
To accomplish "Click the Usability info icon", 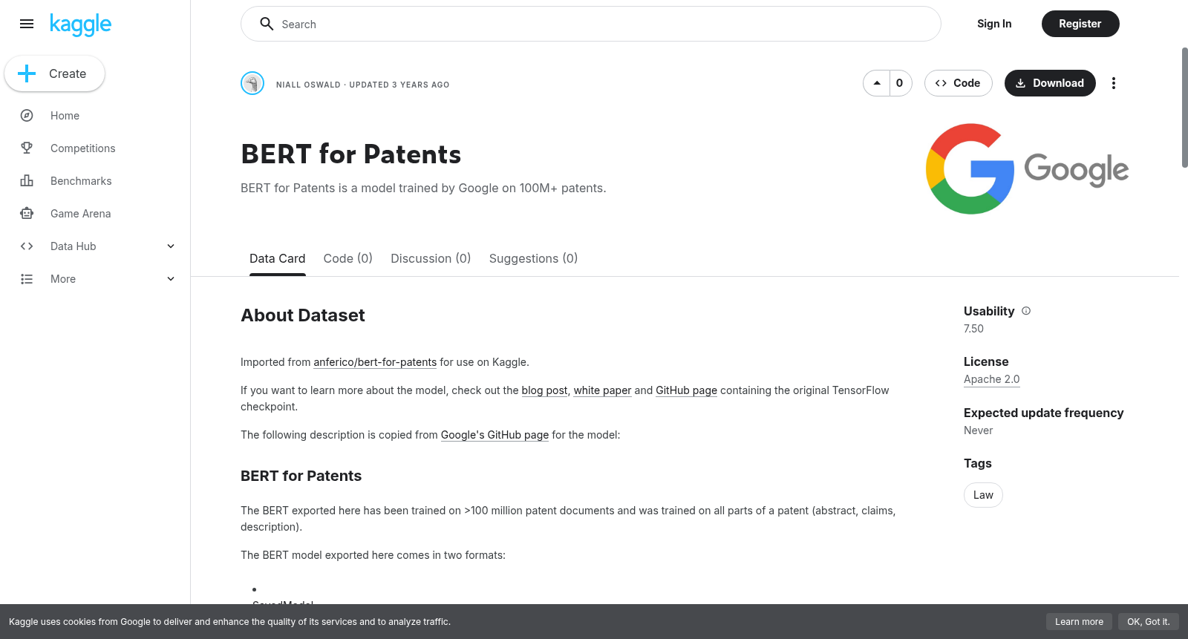I will [x=1026, y=311].
